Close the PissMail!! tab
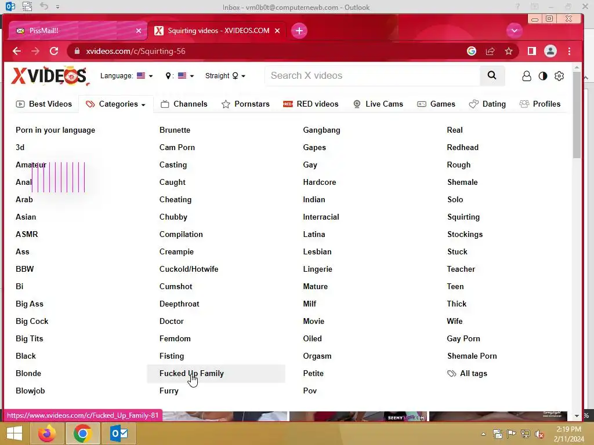Screen dimensions: 594x445 [139, 31]
